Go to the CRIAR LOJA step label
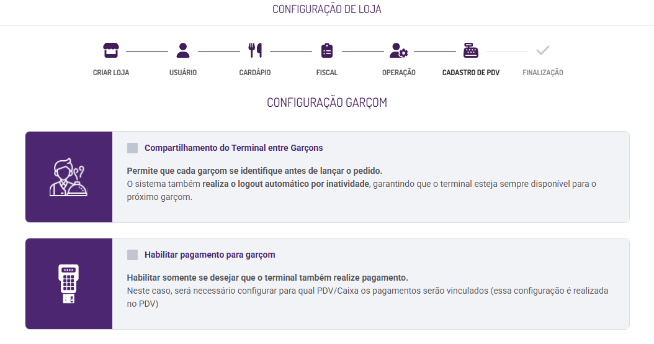The image size is (654, 344). [111, 73]
